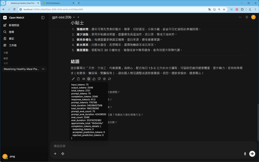Give the response a thumbs up

coord(94,79)
